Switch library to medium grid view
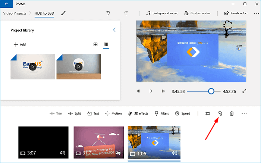The width and height of the screenshot is (261, 163). [95, 44]
